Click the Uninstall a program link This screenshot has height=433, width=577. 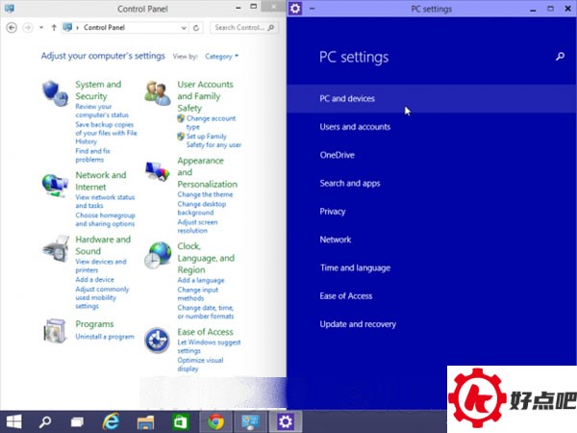[104, 337]
